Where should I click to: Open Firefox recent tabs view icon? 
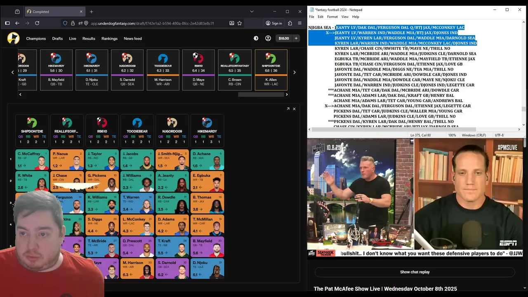pyautogui.click(x=17, y=12)
